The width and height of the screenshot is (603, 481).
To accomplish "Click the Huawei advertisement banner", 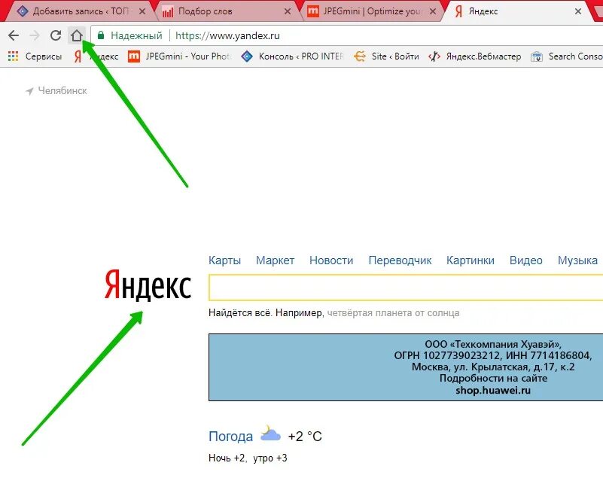I will [x=406, y=367].
